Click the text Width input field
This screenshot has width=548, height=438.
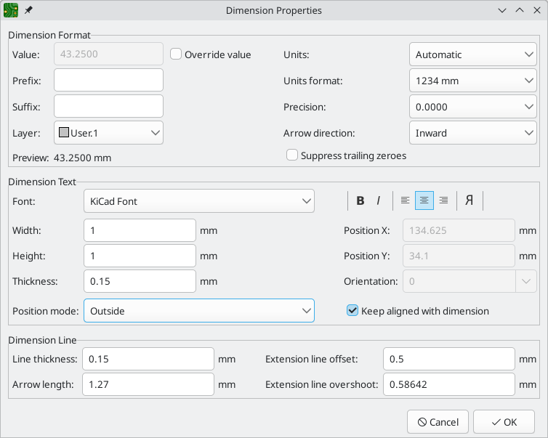(140, 230)
